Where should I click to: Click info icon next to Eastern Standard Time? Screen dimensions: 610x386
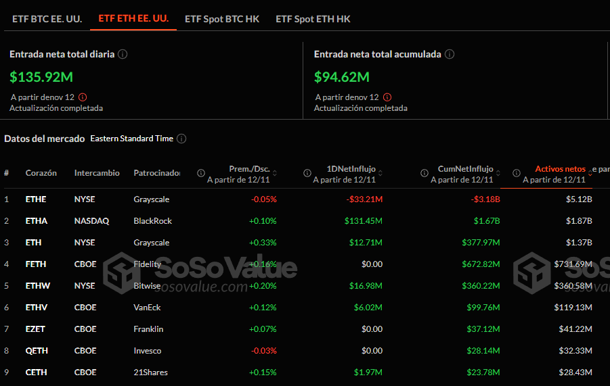(x=181, y=139)
